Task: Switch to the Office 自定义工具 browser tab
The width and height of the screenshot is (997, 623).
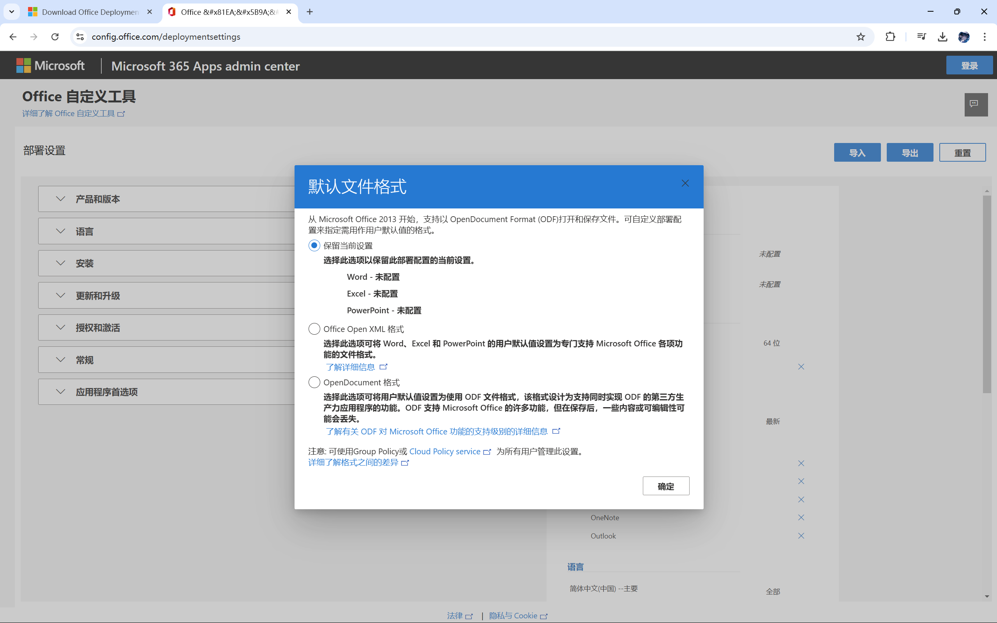Action: [x=229, y=12]
